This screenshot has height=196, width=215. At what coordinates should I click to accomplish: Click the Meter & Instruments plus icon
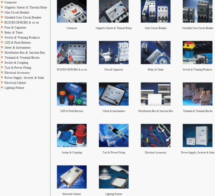tap(2, 47)
